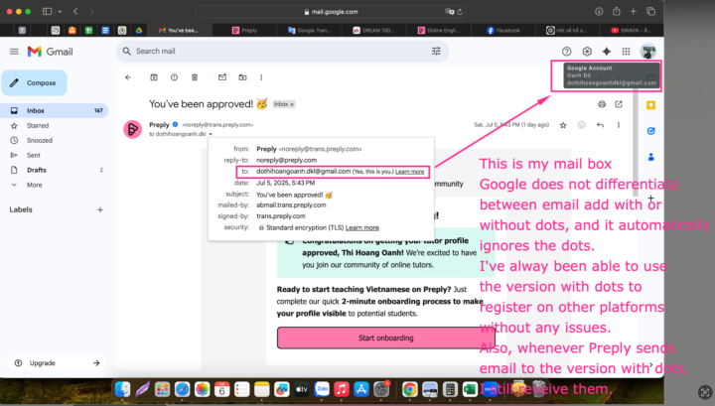The height and width of the screenshot is (406, 715).
Task: Star the Preply email
Action: coord(563,125)
